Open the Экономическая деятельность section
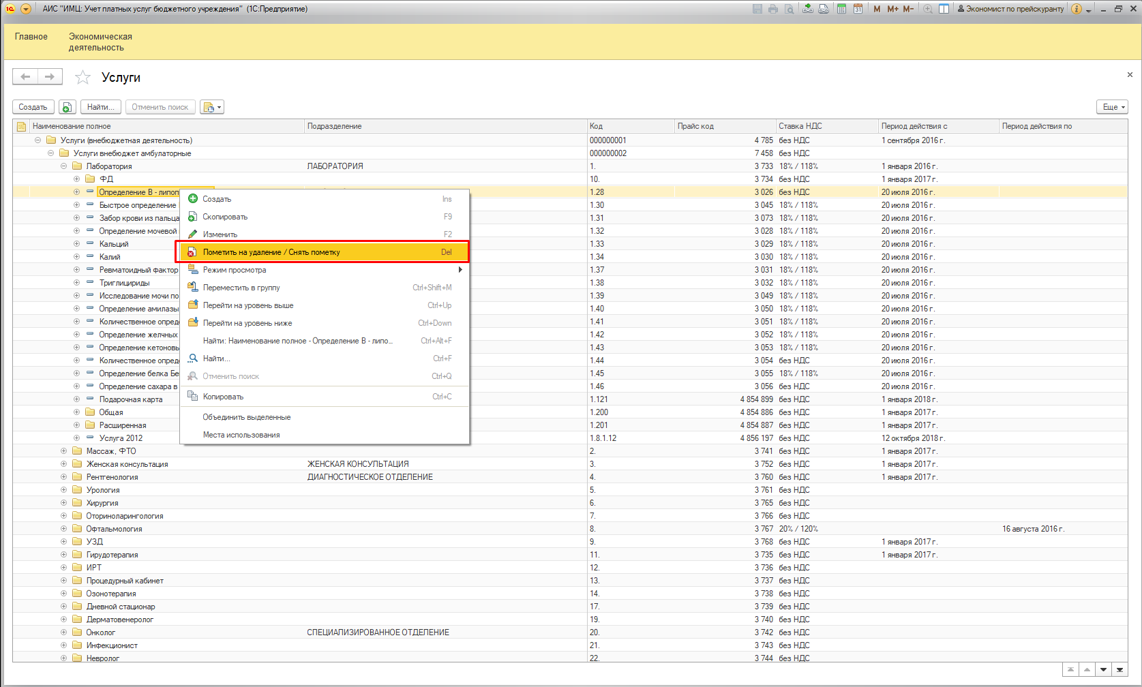This screenshot has width=1142, height=687. 100,42
